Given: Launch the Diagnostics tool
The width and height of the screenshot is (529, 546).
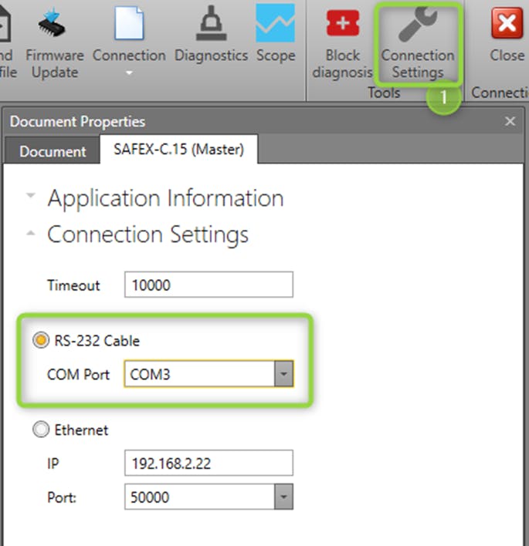Looking at the screenshot, I should pyautogui.click(x=211, y=25).
